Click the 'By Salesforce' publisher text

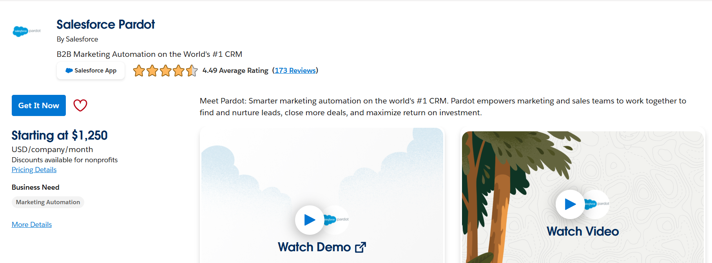pyautogui.click(x=77, y=39)
